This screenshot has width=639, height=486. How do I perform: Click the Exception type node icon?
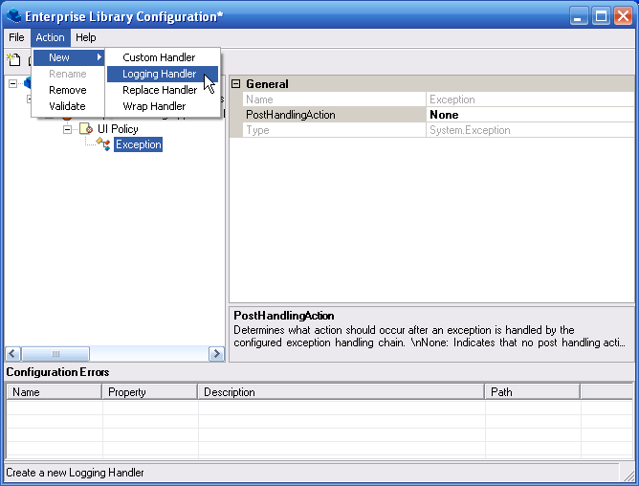103,144
